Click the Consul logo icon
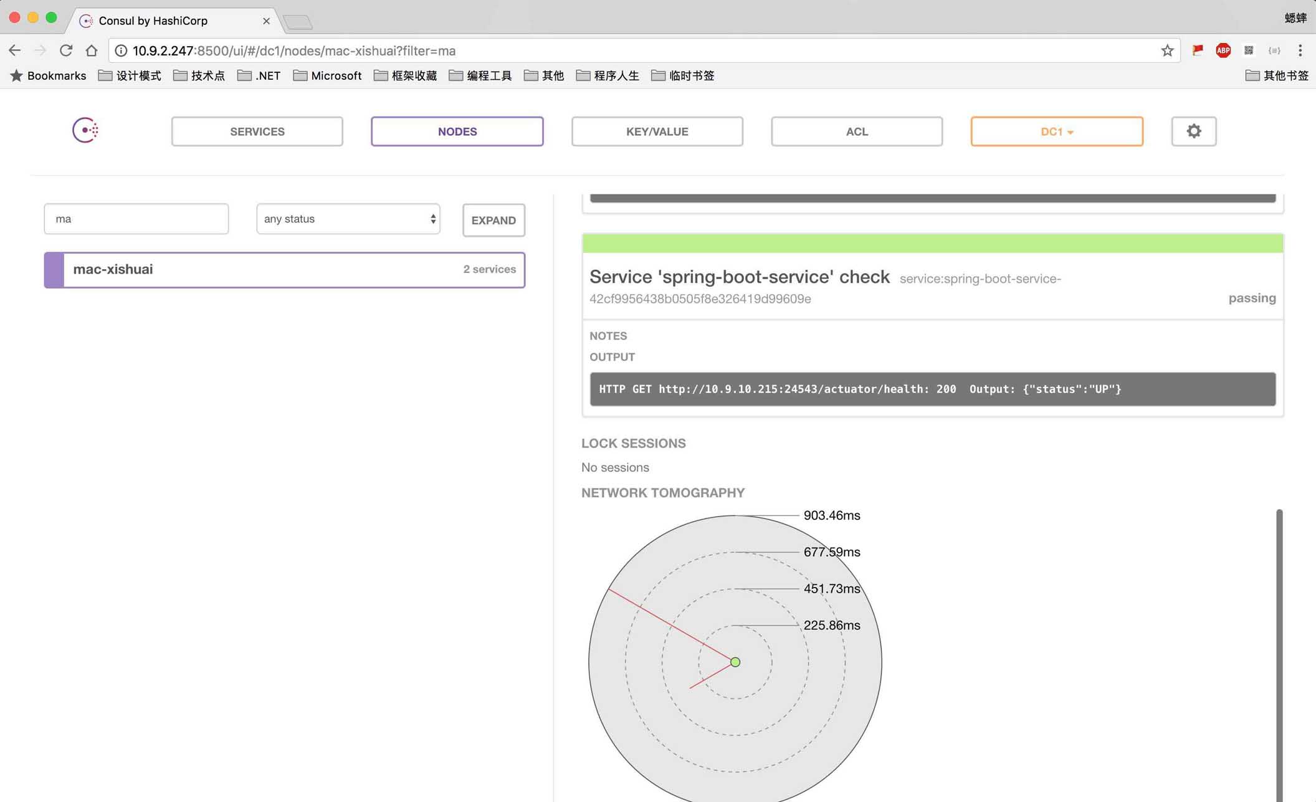Screen dimensions: 1316x802 click(x=85, y=130)
